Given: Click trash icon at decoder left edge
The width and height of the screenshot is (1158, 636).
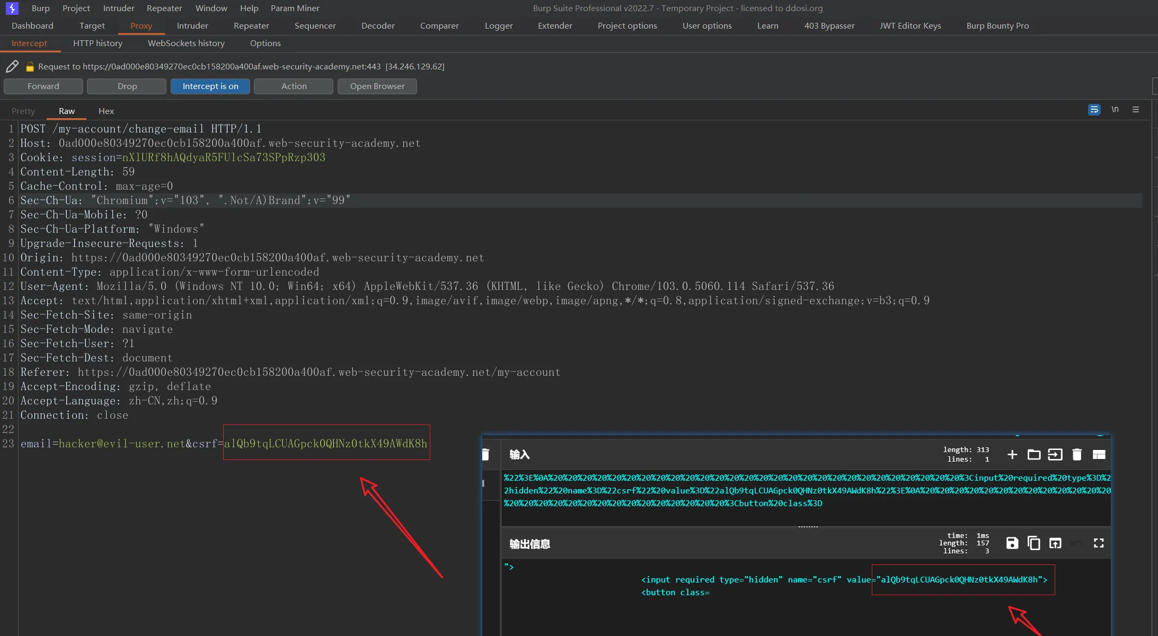Looking at the screenshot, I should tap(485, 454).
